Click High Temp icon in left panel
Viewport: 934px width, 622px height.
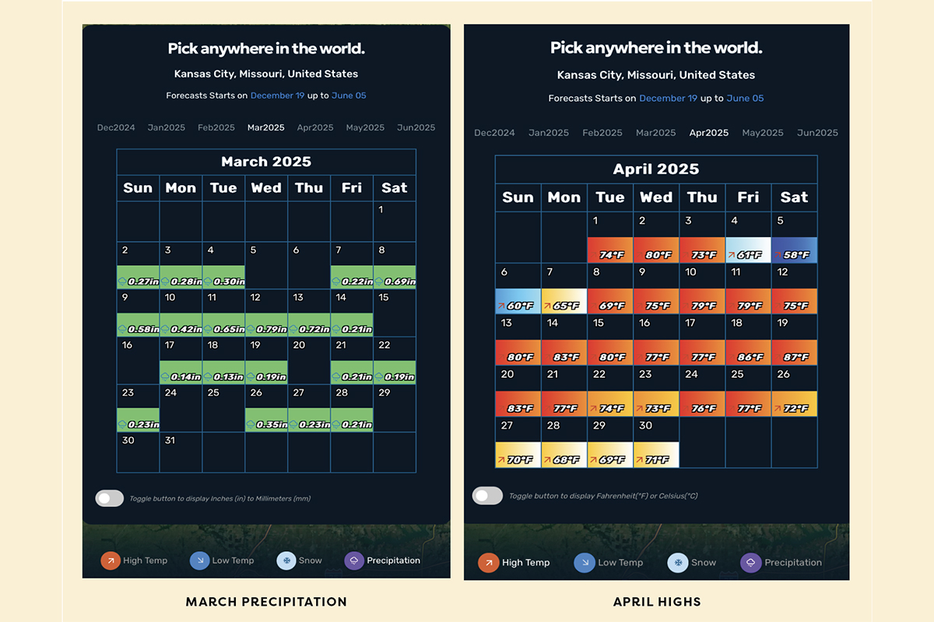[x=111, y=561]
